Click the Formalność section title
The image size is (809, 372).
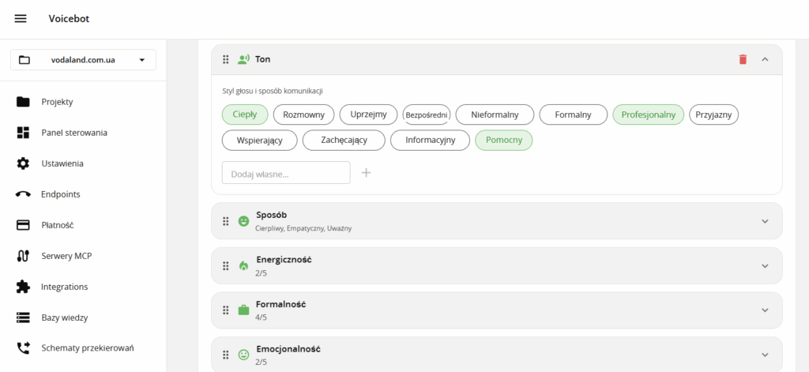[281, 304]
